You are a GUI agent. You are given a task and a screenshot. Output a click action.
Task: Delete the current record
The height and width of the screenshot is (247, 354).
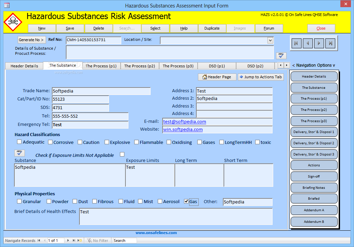[x=99, y=28]
